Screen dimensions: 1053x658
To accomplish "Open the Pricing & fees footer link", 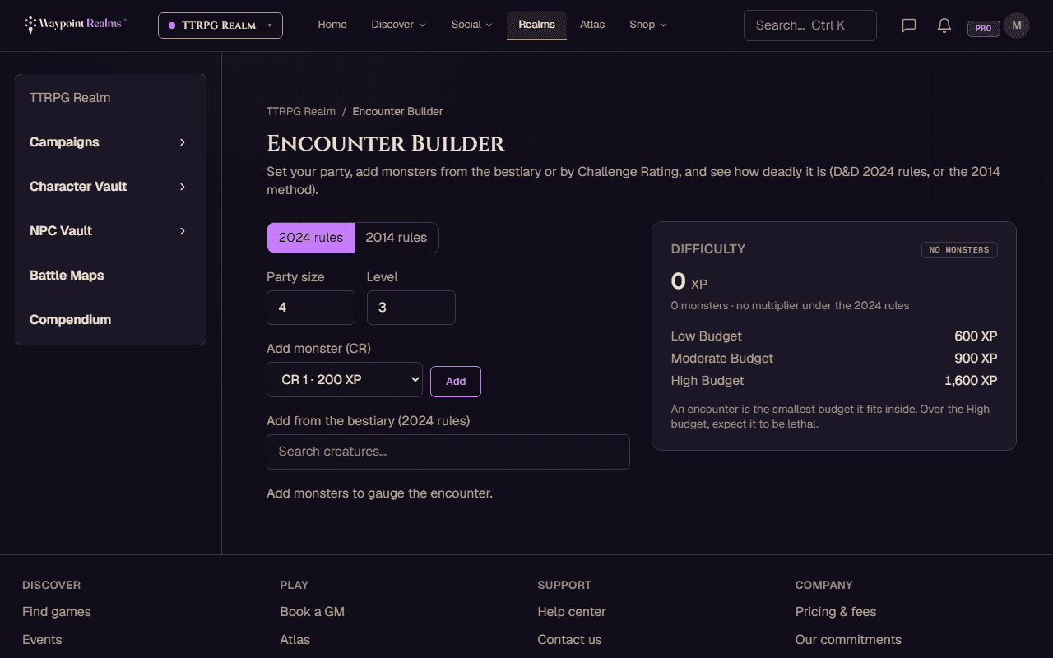I will click(x=836, y=612).
